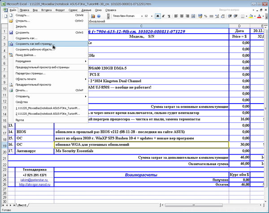Open recent file number 2 in the Файл menu
269x213 pixels.
tap(48, 114)
